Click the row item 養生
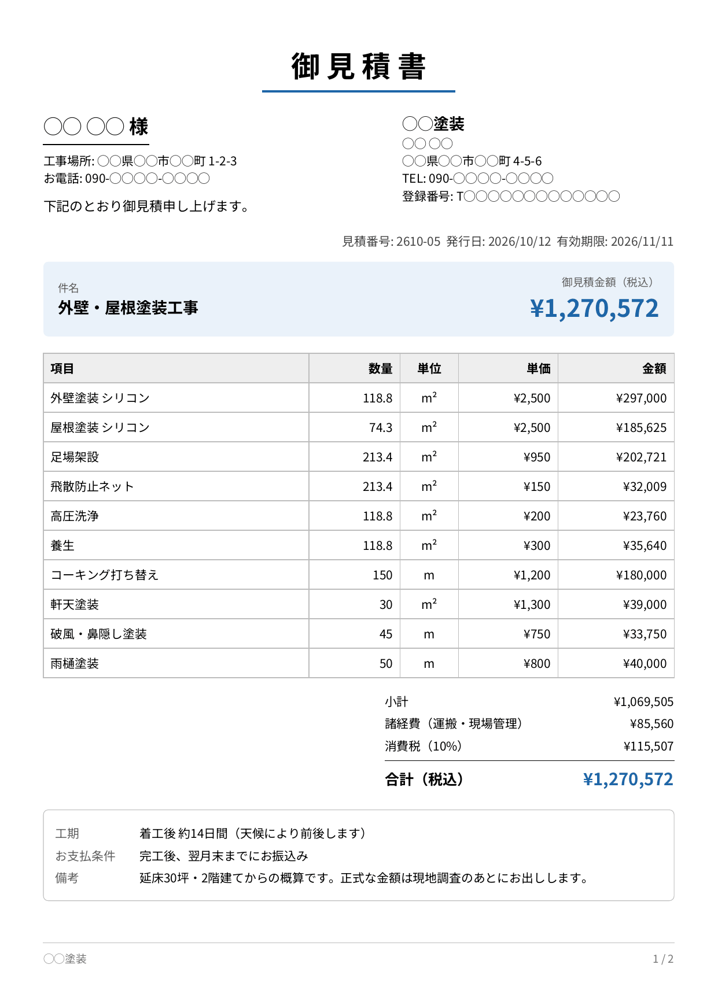 click(62, 545)
